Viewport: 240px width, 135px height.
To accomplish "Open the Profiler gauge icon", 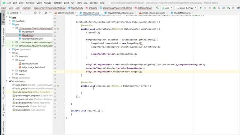I will coord(223,8).
